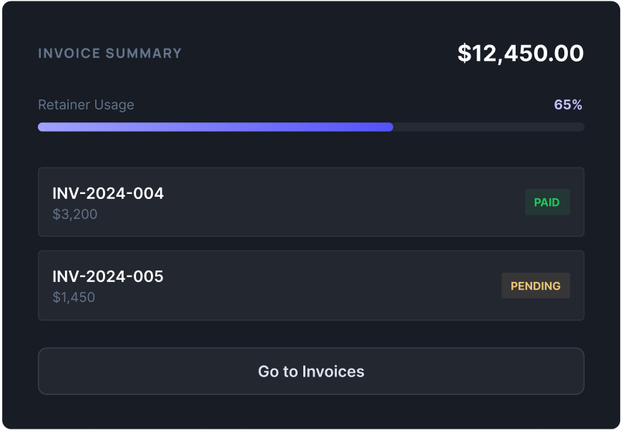The image size is (623, 433).
Task: Click the Retainer Usage progress bar
Action: [311, 127]
